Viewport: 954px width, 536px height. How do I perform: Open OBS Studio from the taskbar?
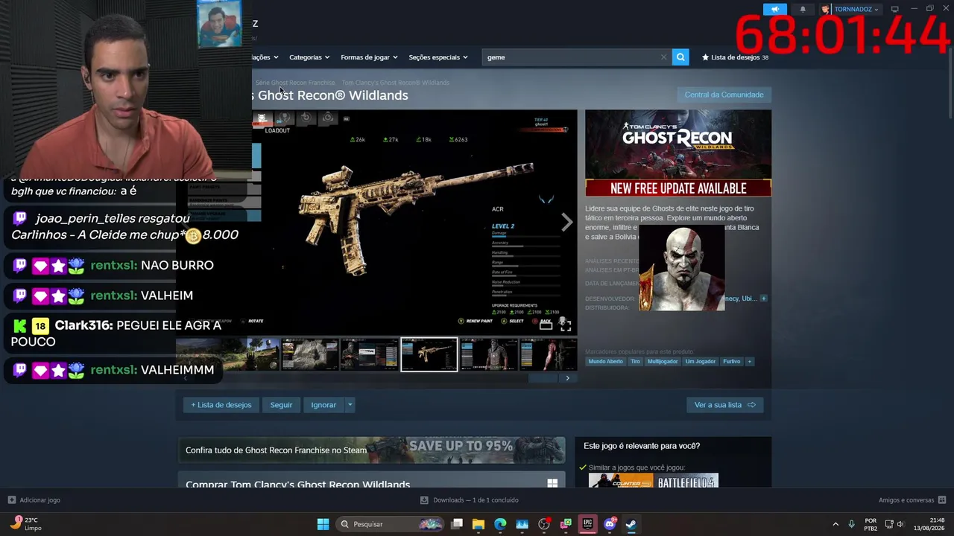pos(544,524)
